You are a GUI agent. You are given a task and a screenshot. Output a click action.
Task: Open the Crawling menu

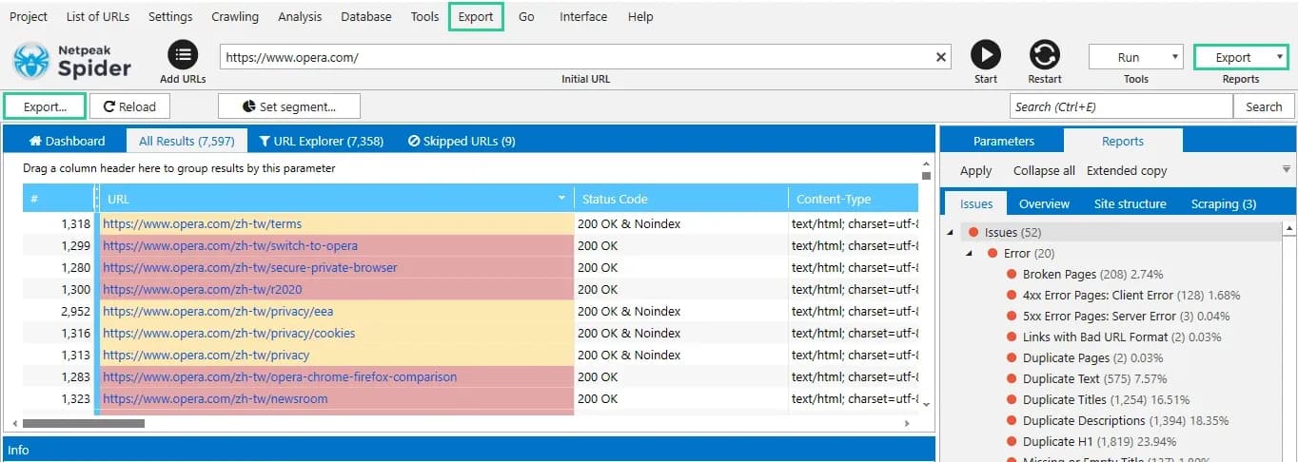coord(235,16)
